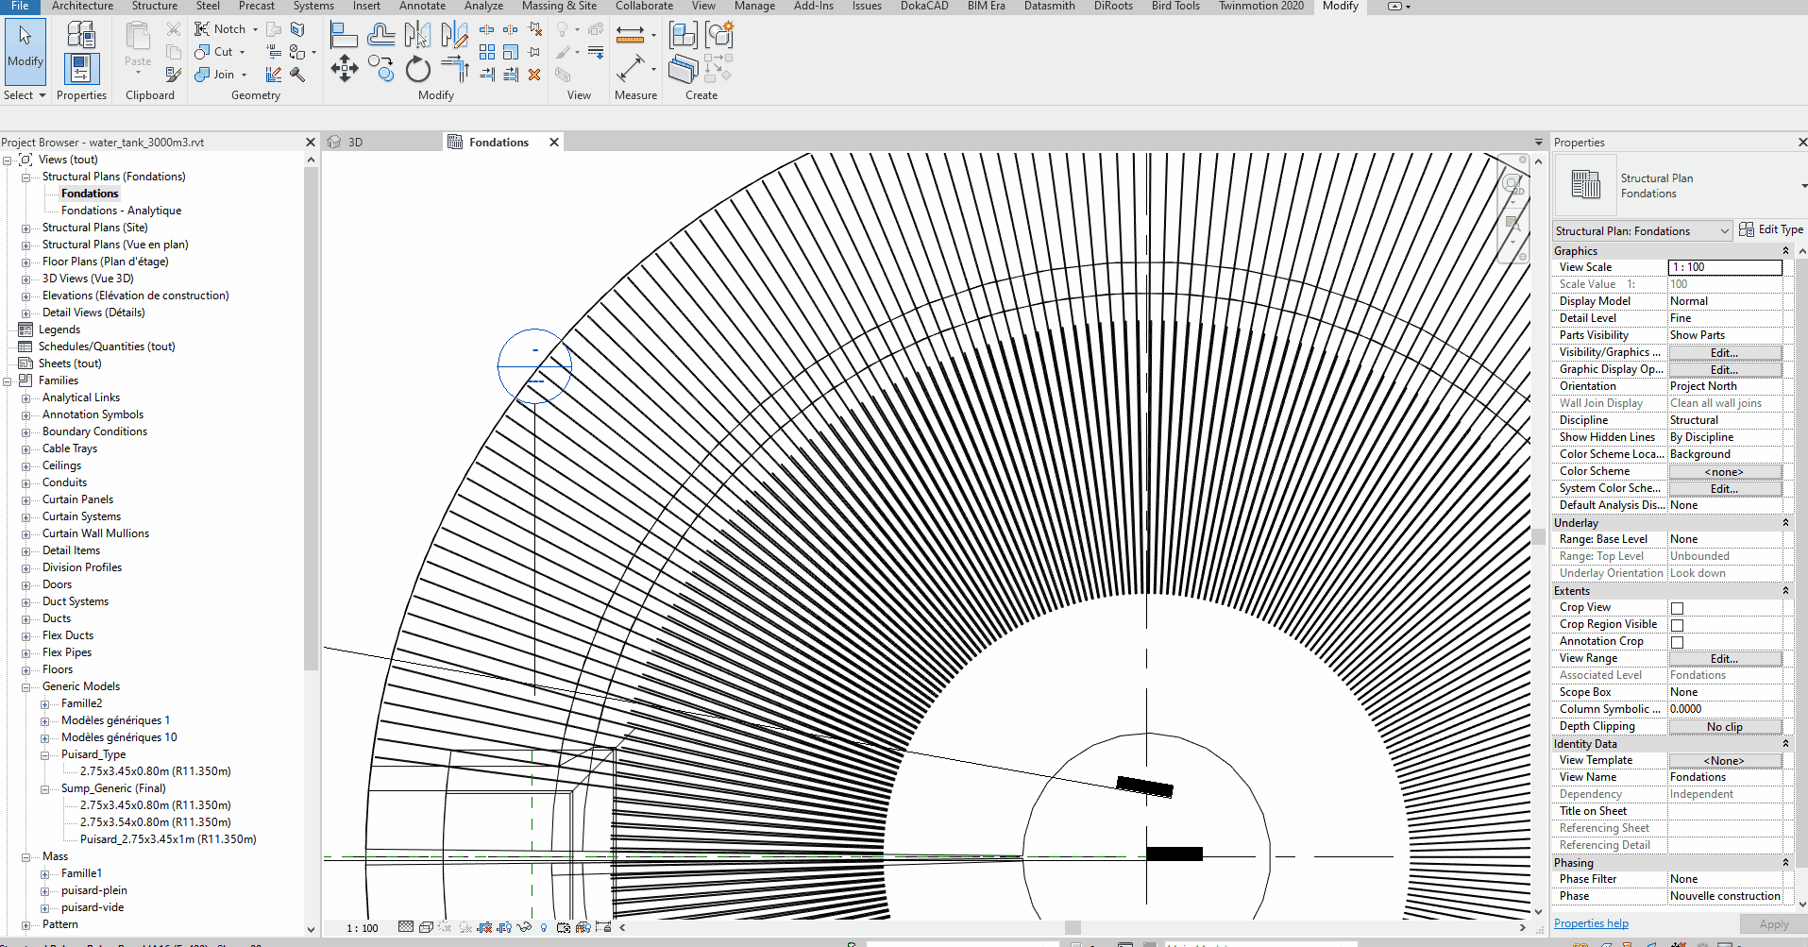
Task: Click the View Scale value field
Action: coord(1725,267)
